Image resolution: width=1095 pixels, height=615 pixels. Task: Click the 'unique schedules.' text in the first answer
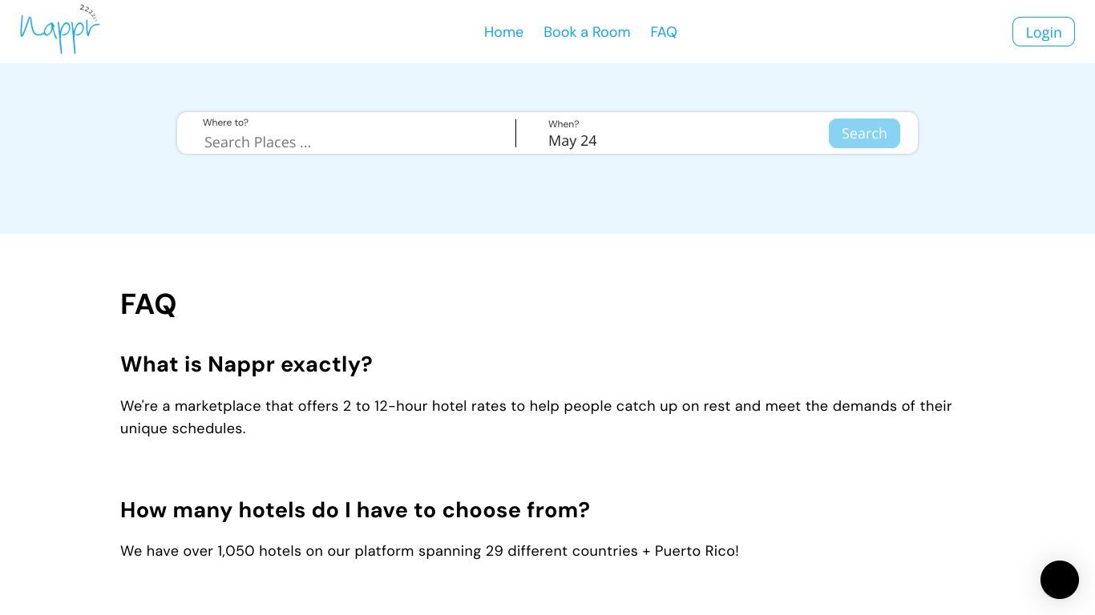point(183,428)
